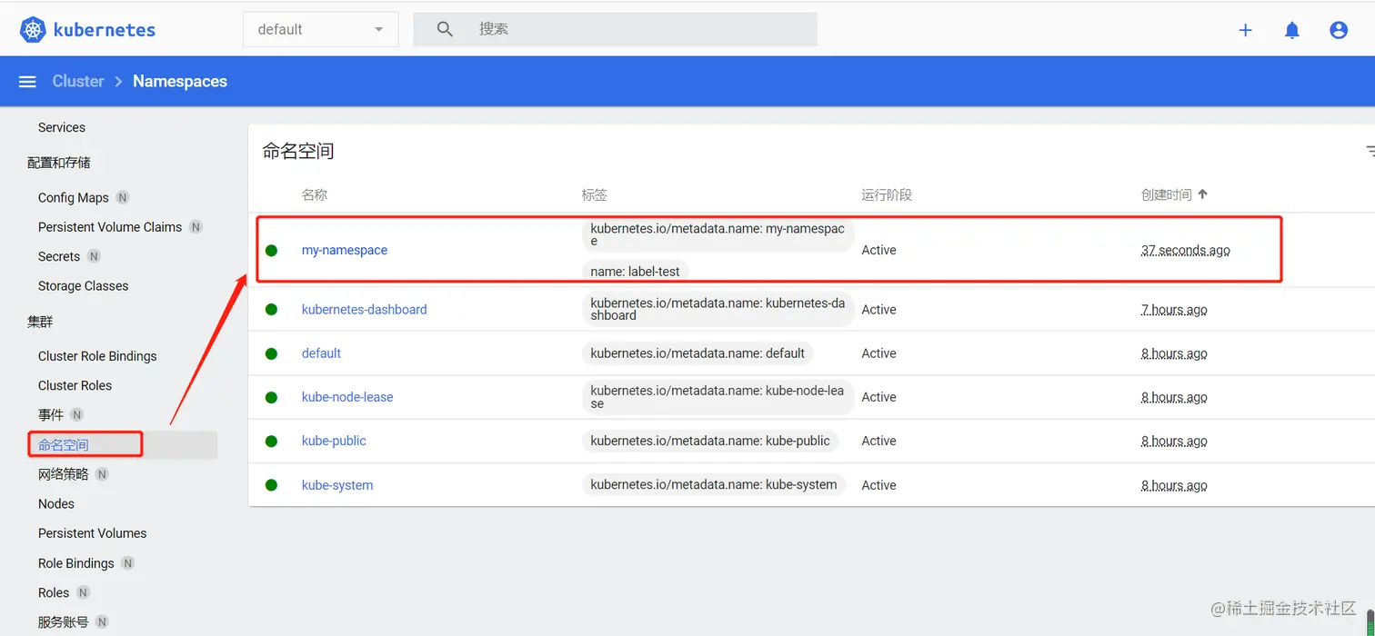Click the 配置和存储 section heading
This screenshot has height=636, width=1375.
[x=59, y=163]
